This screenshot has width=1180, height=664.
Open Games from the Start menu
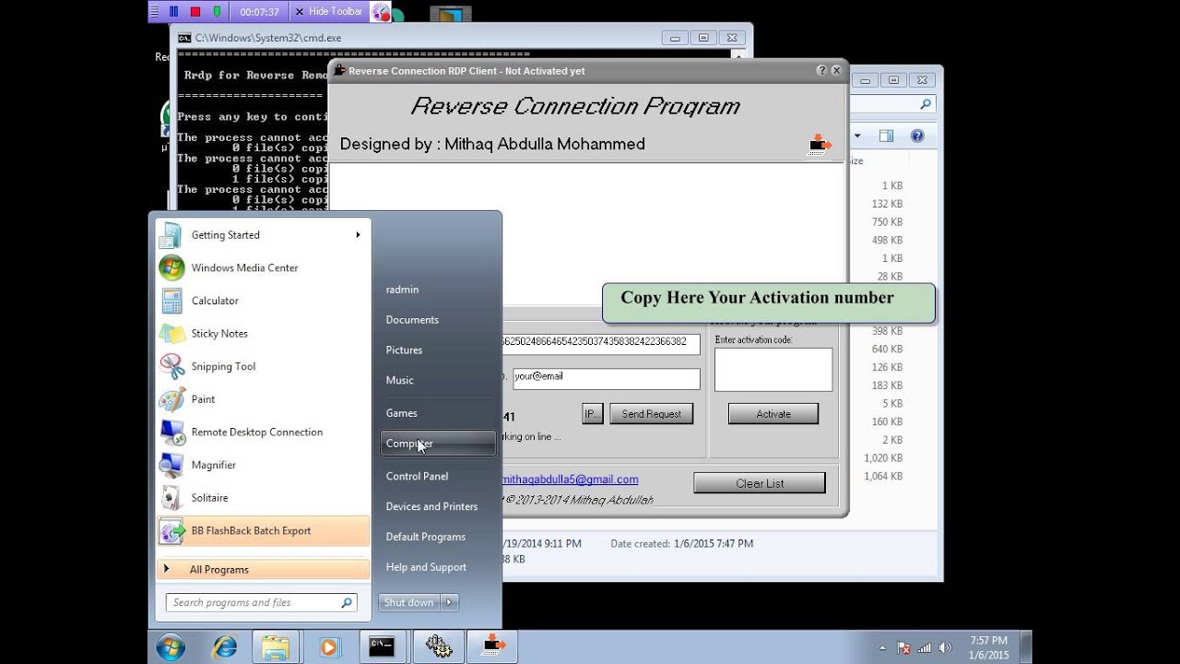pyautogui.click(x=437, y=413)
